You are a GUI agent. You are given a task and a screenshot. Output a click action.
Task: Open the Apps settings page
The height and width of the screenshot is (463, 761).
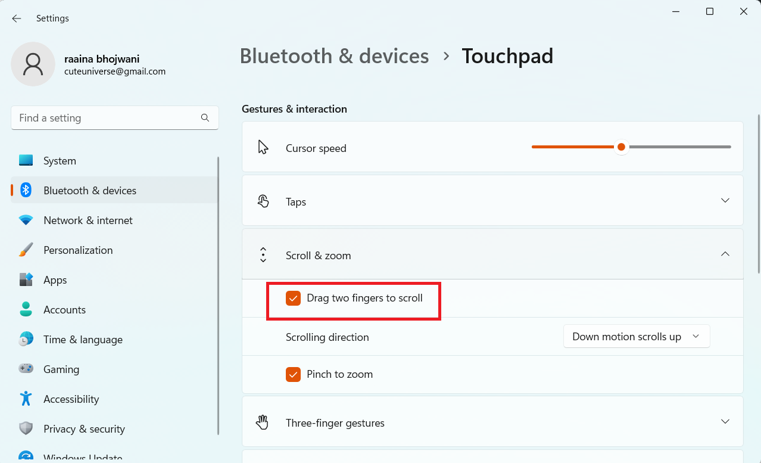point(55,280)
